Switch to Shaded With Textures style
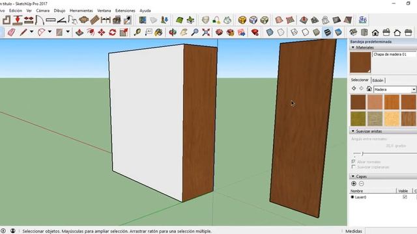The height and width of the screenshot is (234, 417). [x=327, y=32]
